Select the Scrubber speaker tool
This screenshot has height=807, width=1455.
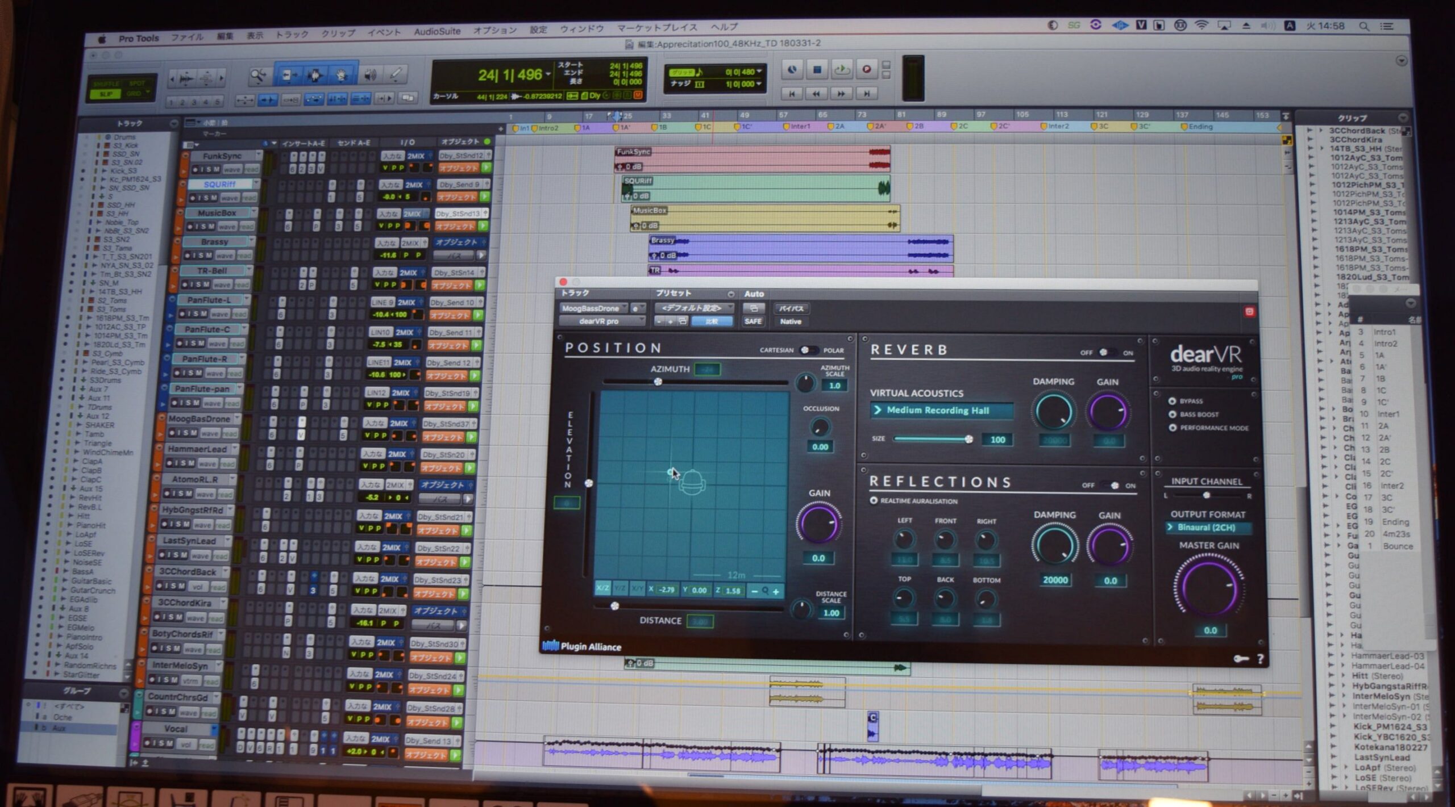(369, 74)
